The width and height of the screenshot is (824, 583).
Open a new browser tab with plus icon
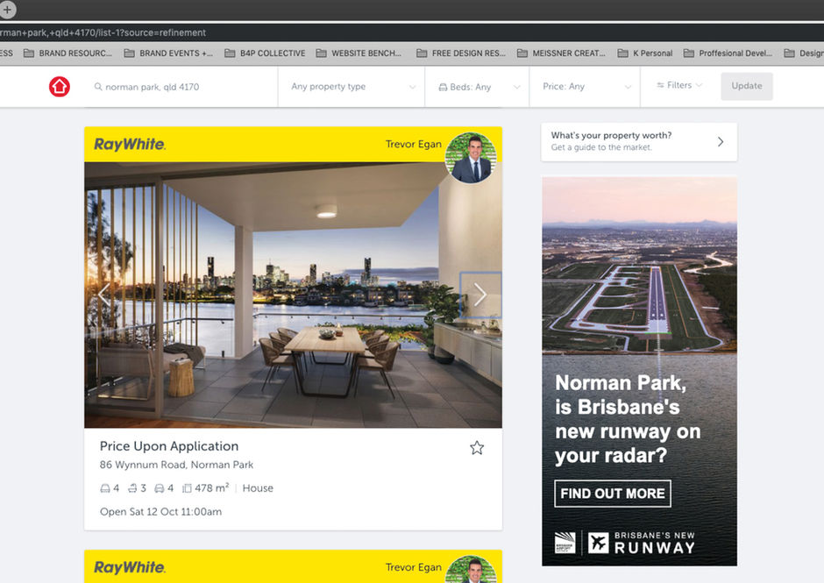pyautogui.click(x=7, y=9)
